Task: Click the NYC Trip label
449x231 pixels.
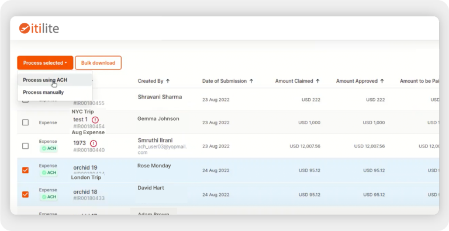Action: pyautogui.click(x=83, y=111)
